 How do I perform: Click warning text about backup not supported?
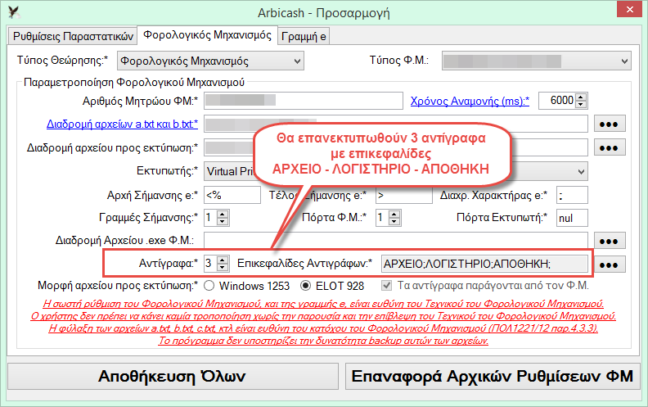coord(323,341)
